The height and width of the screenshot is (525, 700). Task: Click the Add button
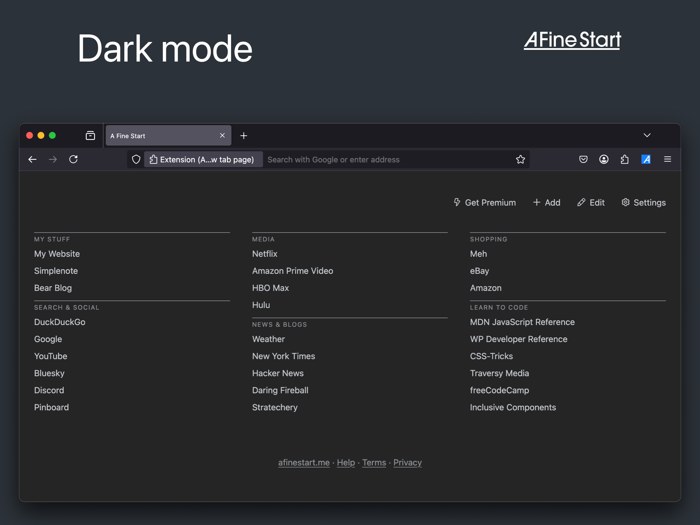[547, 202]
